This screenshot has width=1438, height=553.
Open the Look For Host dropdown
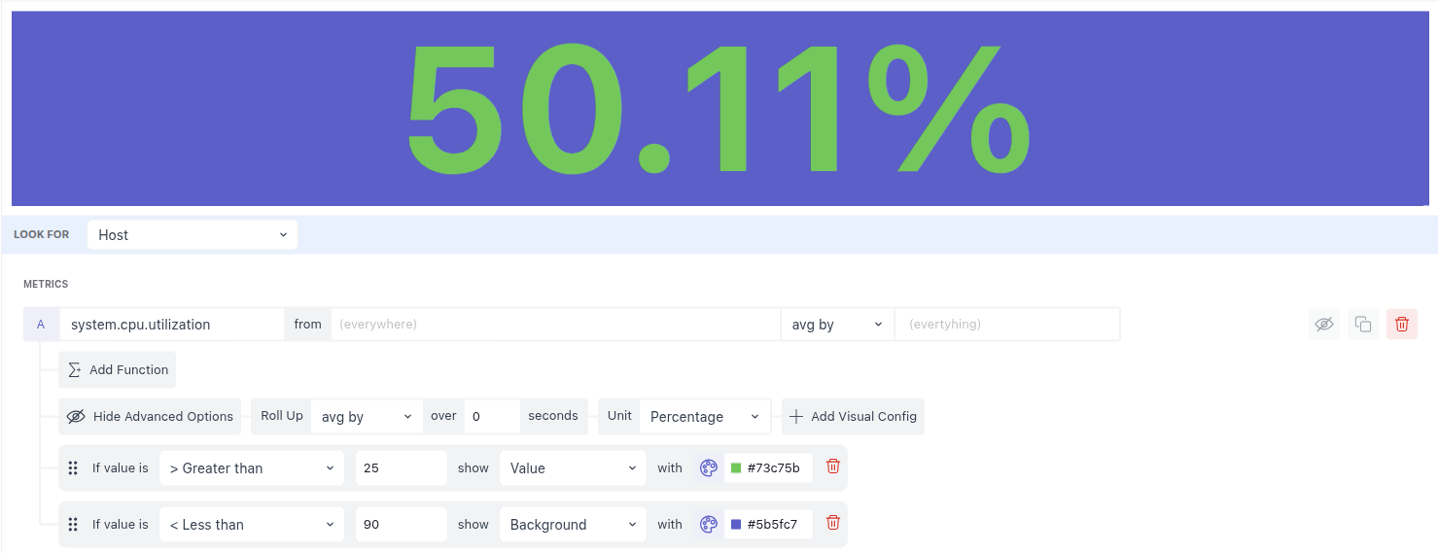(x=192, y=235)
